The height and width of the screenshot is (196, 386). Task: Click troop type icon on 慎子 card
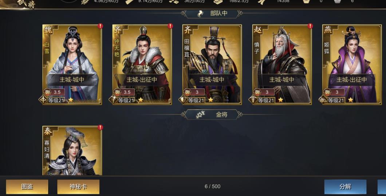click(253, 100)
